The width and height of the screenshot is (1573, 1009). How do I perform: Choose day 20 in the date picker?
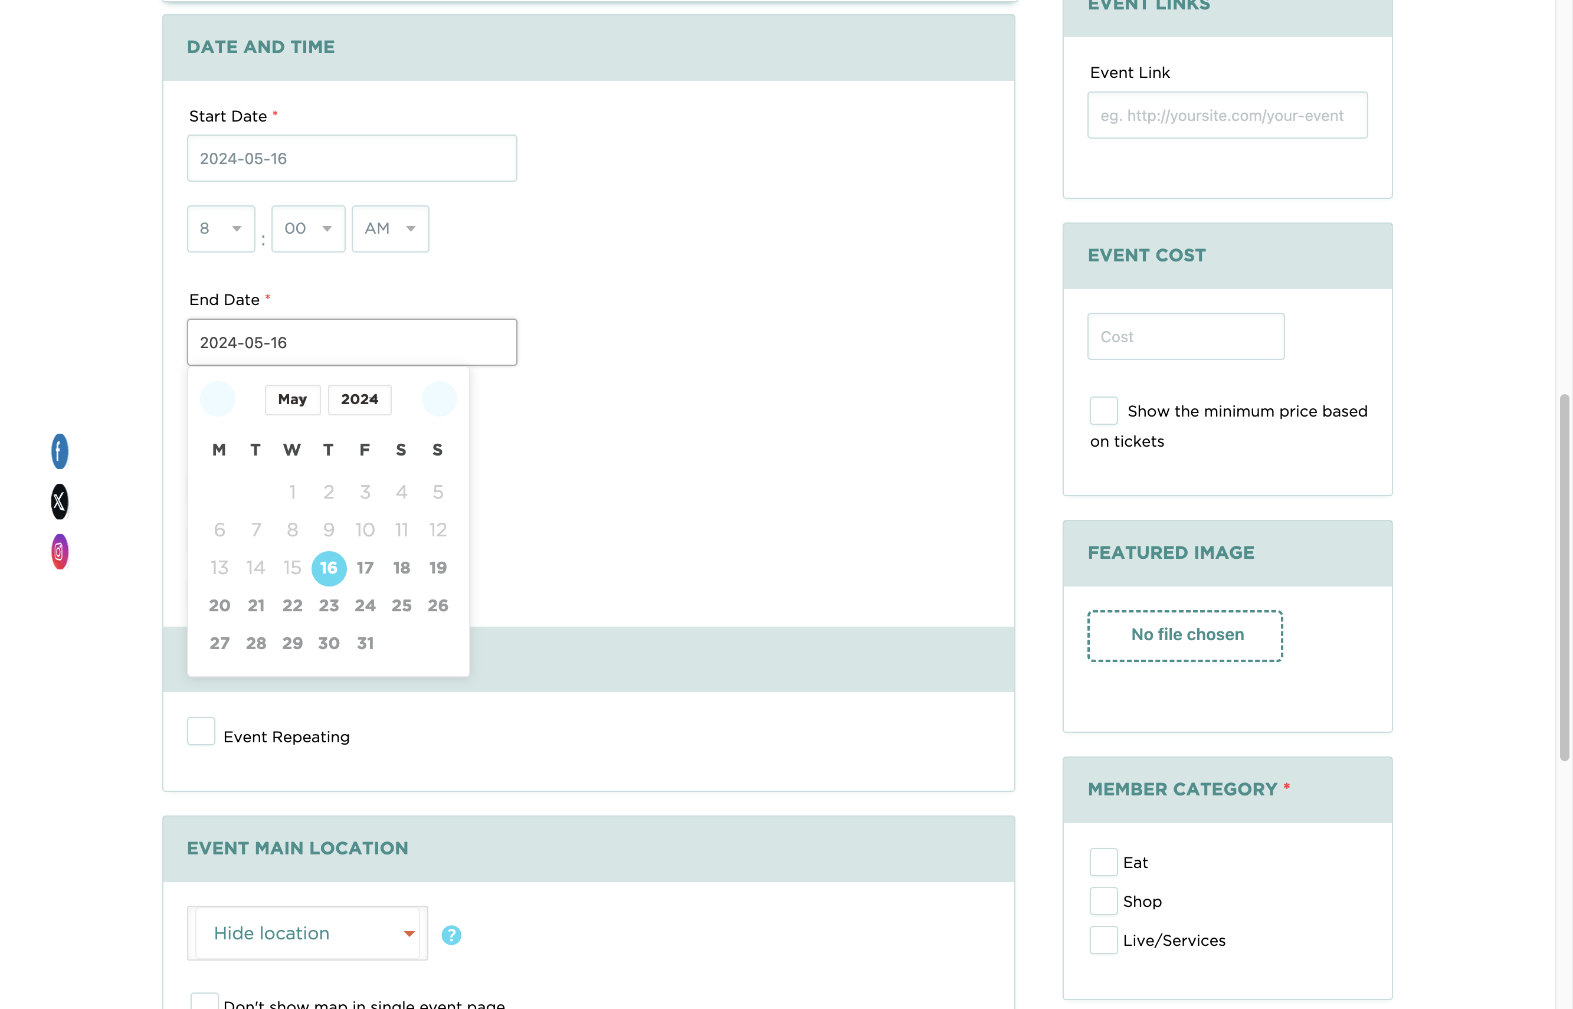(219, 606)
